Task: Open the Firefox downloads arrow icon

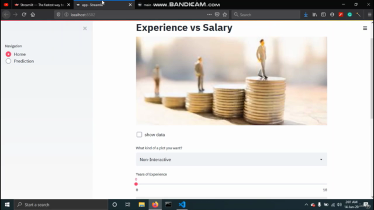Action: click(306, 15)
